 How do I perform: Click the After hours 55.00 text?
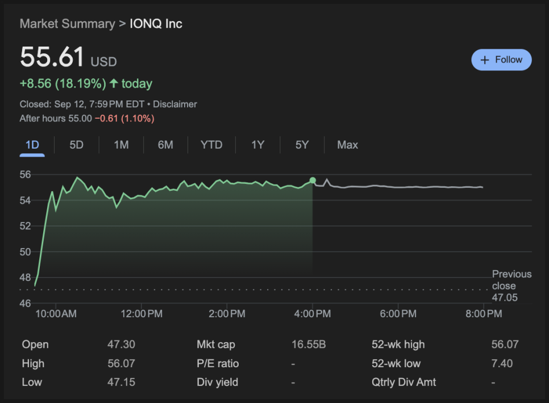56,119
